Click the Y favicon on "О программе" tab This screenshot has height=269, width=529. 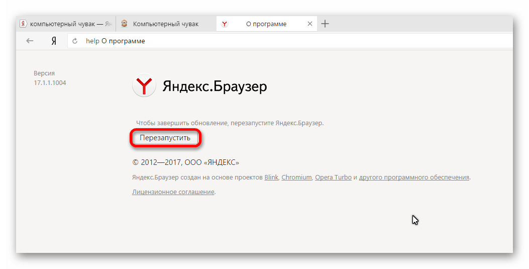point(225,24)
